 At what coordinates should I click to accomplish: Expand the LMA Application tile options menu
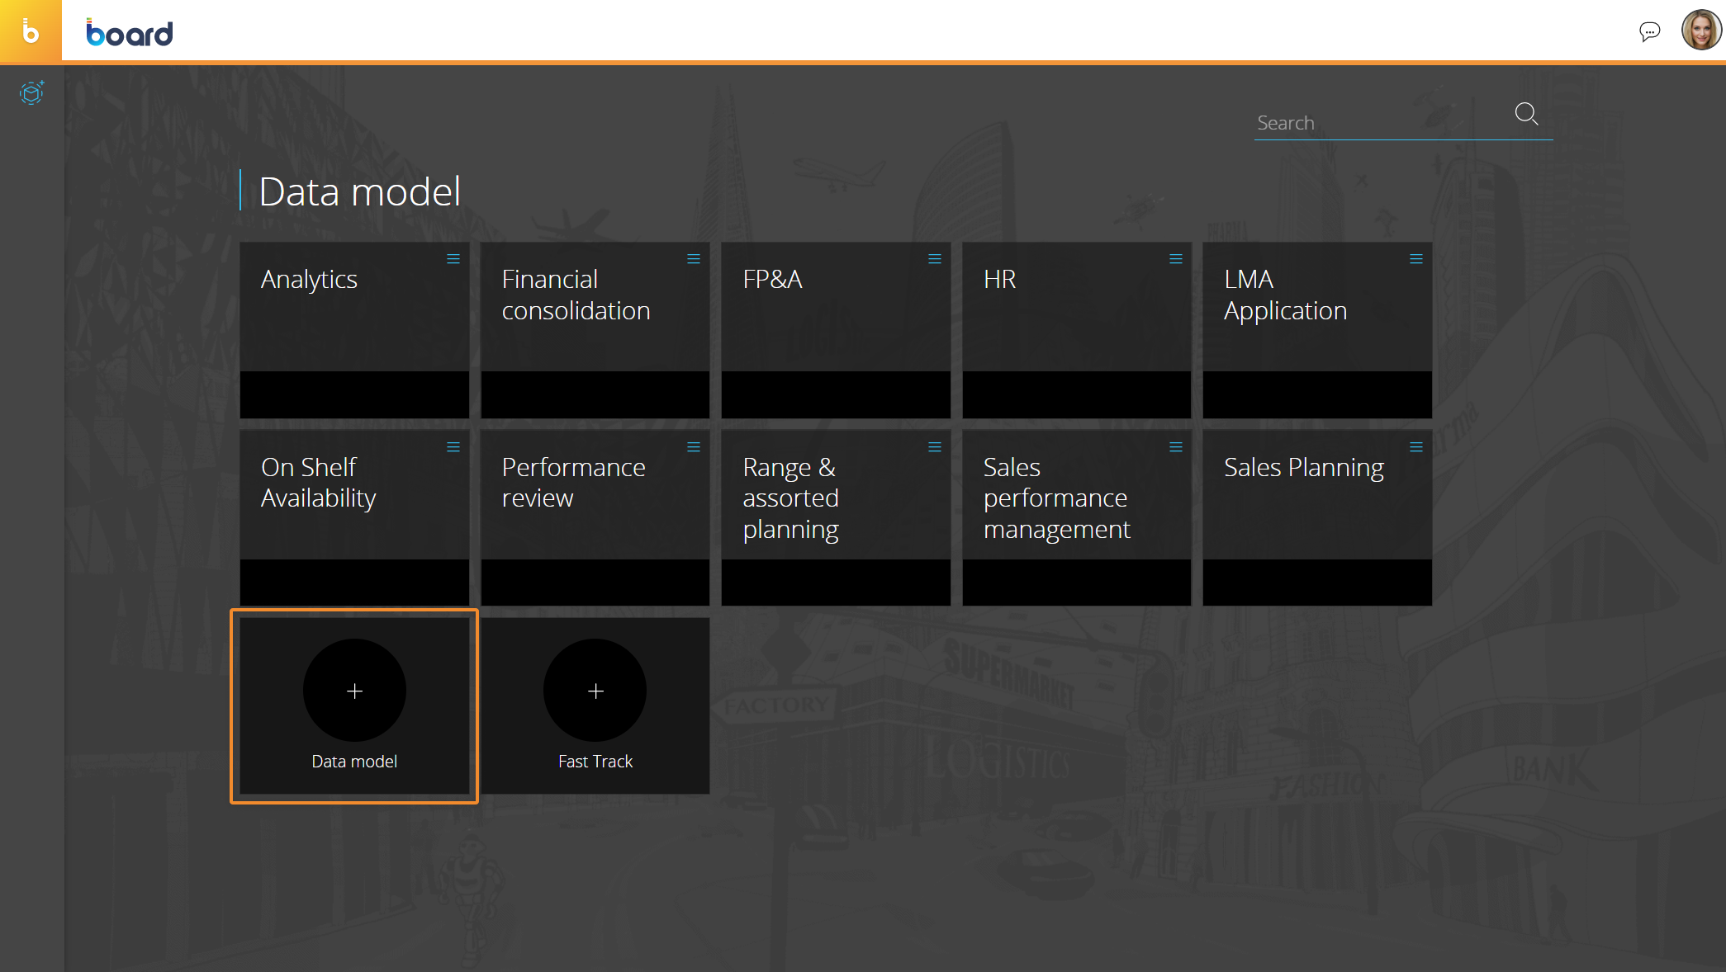coord(1416,259)
